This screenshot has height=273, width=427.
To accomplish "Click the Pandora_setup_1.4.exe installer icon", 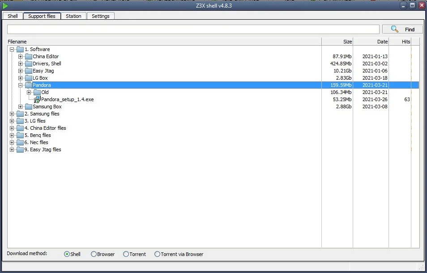I will pyautogui.click(x=37, y=99).
